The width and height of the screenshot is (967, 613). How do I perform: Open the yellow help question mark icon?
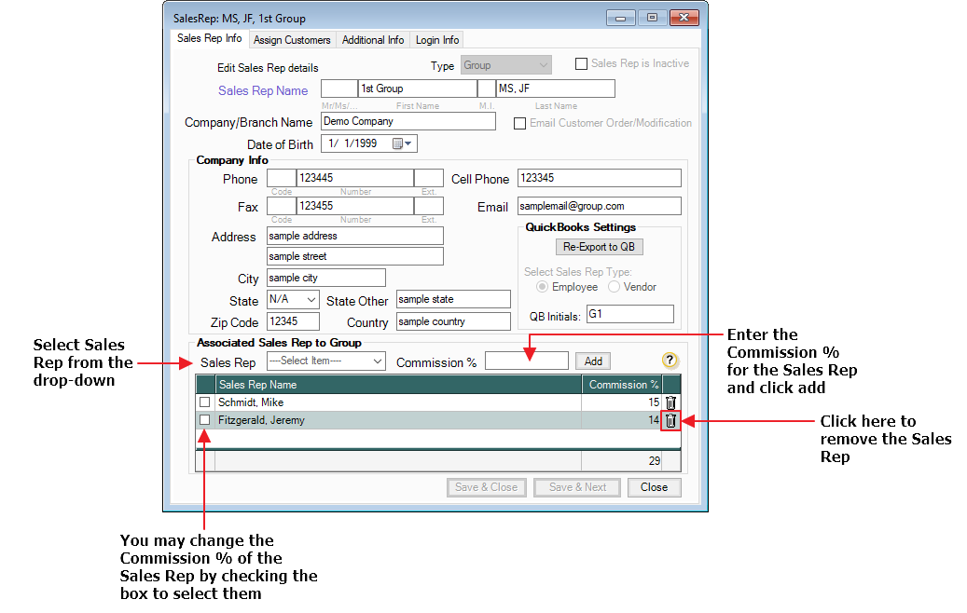pyautogui.click(x=670, y=361)
